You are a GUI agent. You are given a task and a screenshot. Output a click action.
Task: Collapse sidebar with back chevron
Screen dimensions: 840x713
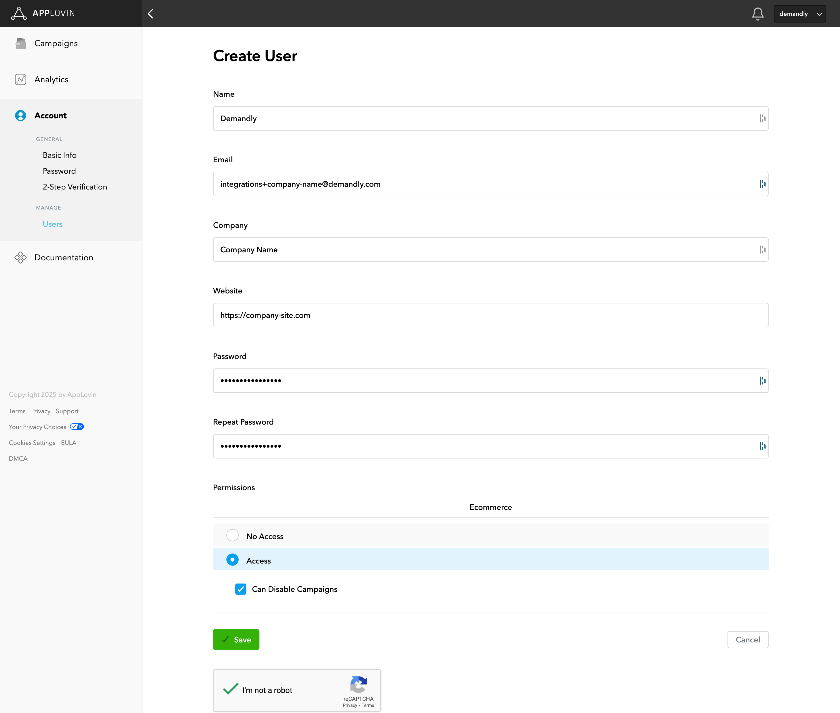(151, 14)
